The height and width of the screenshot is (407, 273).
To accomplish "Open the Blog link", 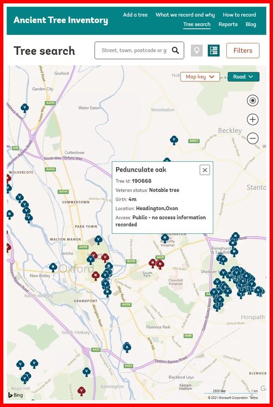I will pos(251,24).
